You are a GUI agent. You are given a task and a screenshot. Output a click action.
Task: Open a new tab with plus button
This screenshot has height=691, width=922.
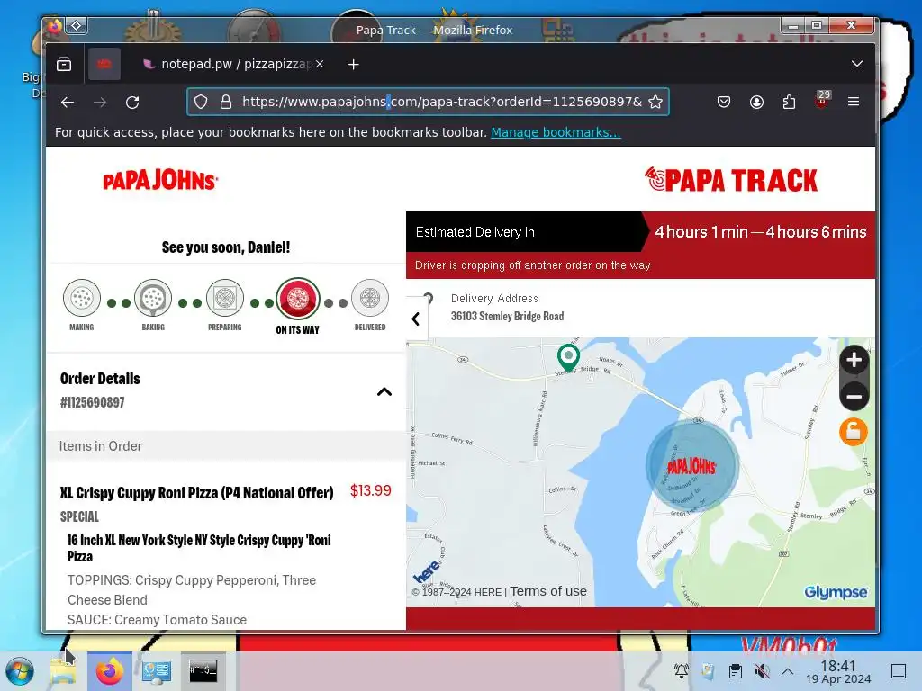pyautogui.click(x=353, y=65)
